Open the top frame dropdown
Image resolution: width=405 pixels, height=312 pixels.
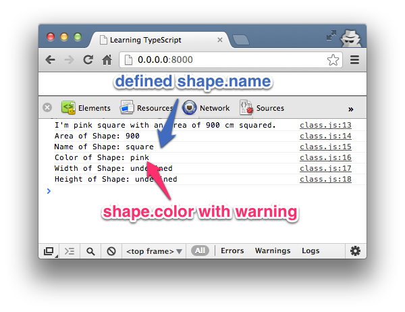[x=154, y=251]
